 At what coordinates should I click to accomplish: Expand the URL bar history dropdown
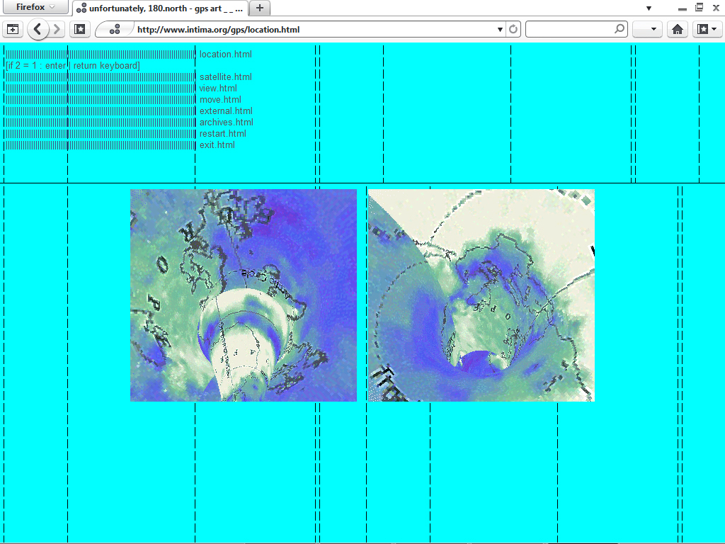(x=501, y=30)
